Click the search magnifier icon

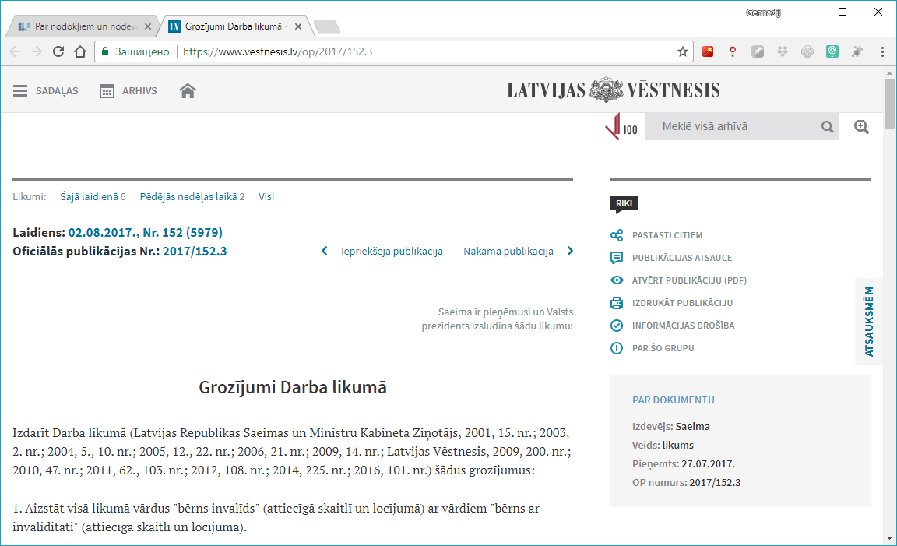tap(827, 127)
